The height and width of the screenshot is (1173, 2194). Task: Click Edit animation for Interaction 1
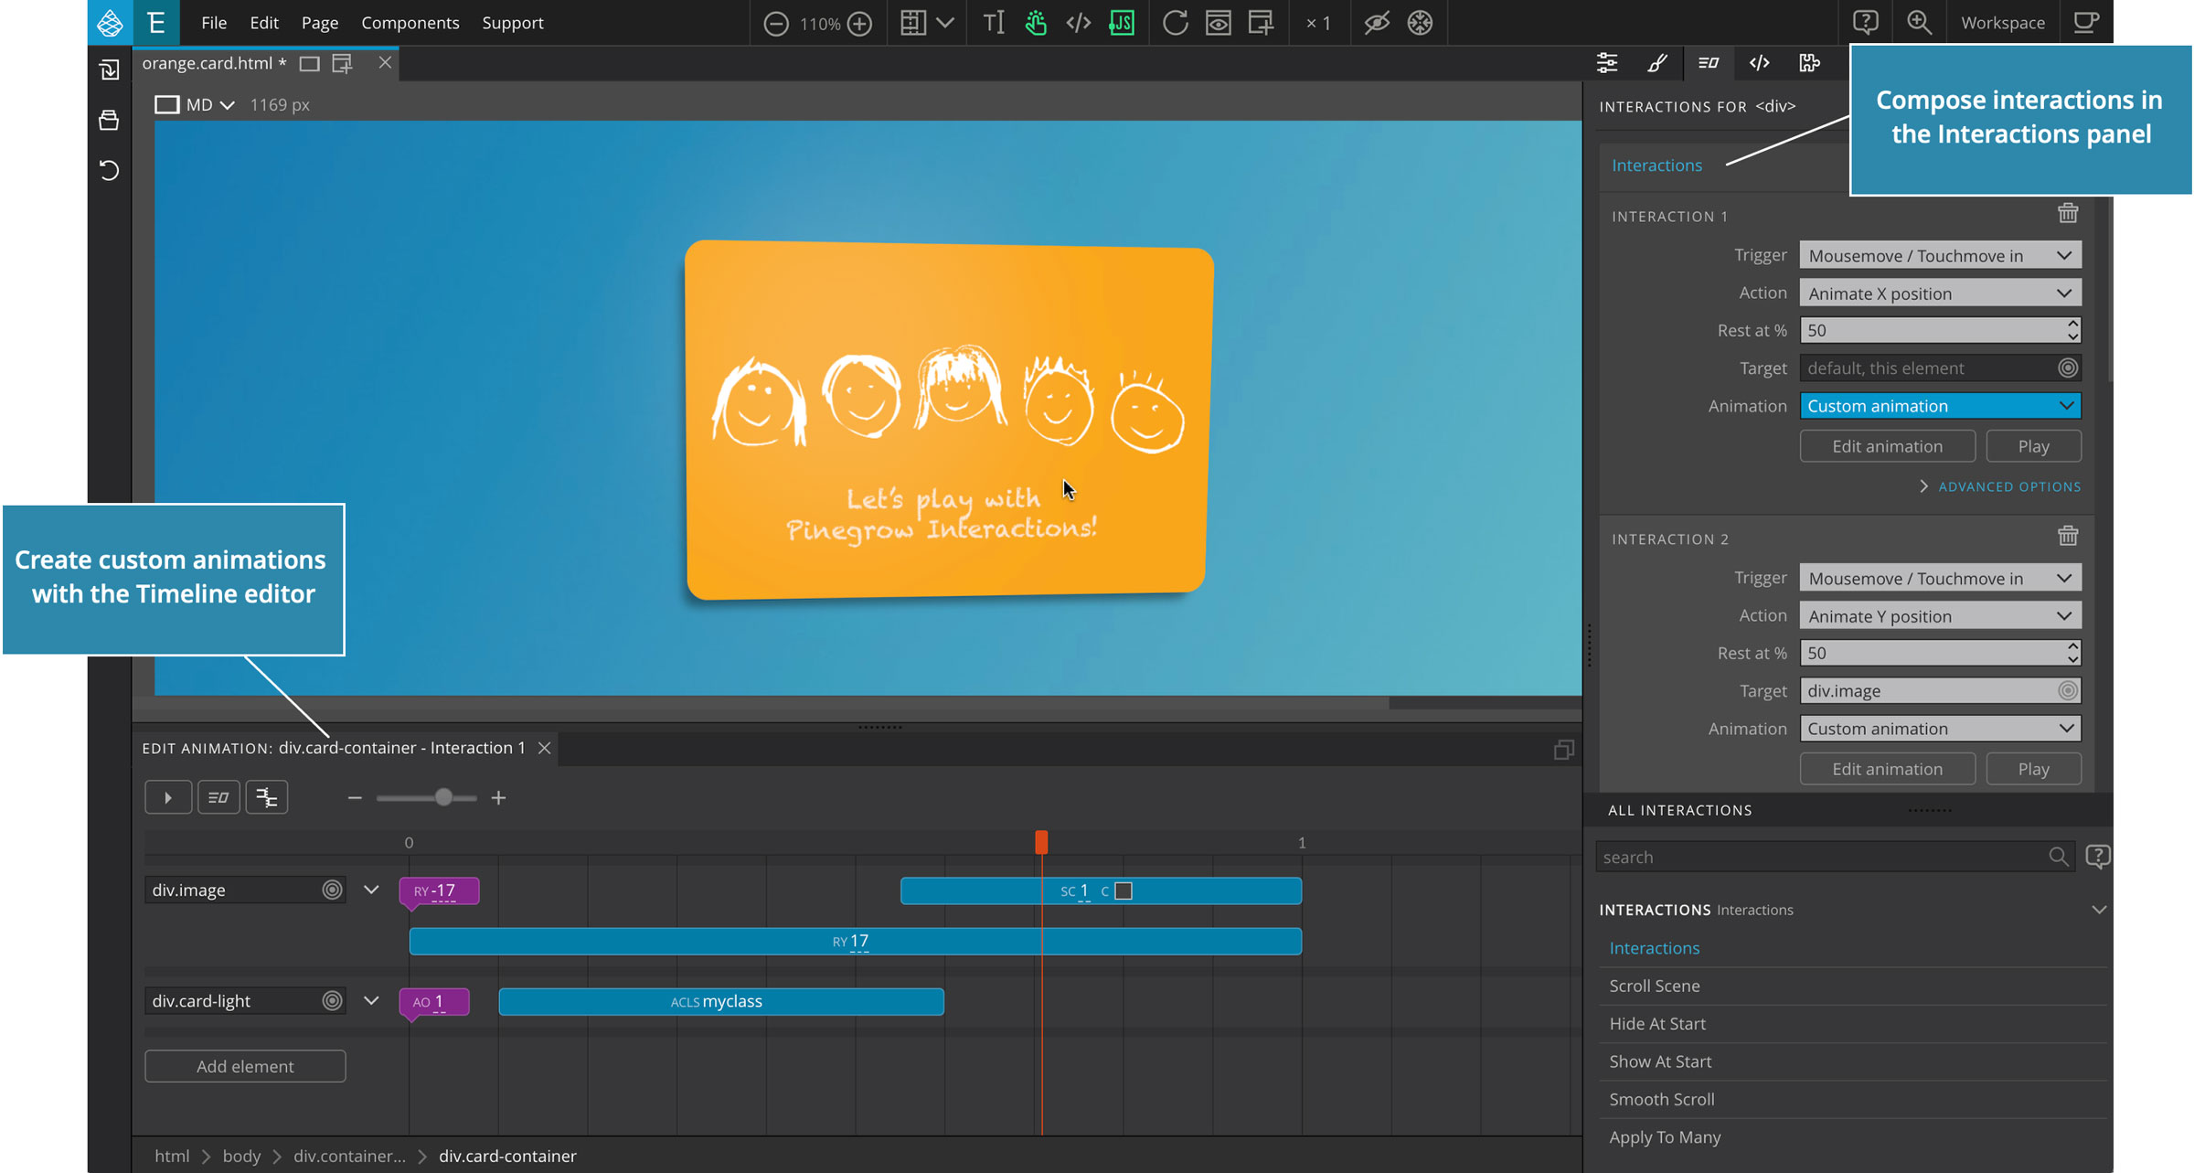[1887, 446]
